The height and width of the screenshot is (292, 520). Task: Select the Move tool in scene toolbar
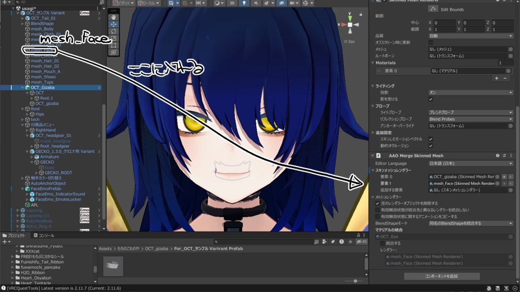click(113, 24)
